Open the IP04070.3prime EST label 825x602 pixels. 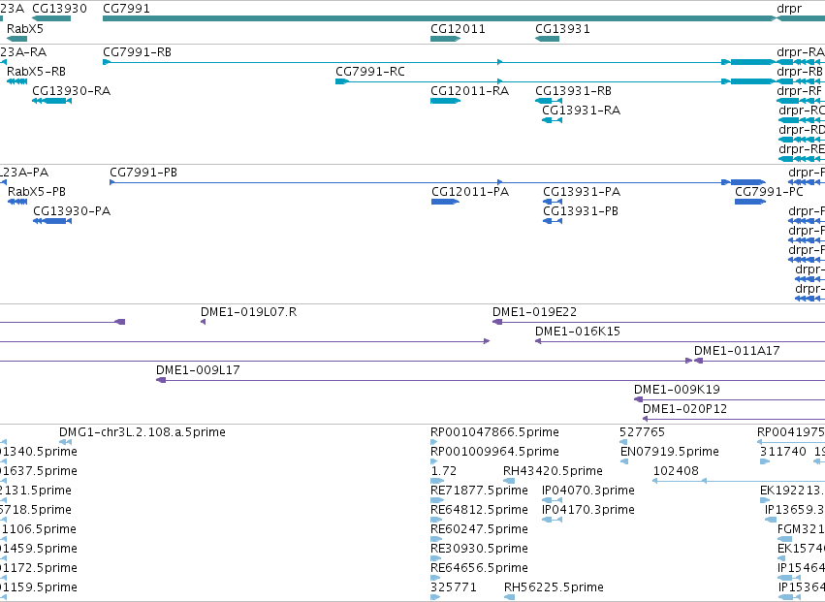[x=588, y=491]
